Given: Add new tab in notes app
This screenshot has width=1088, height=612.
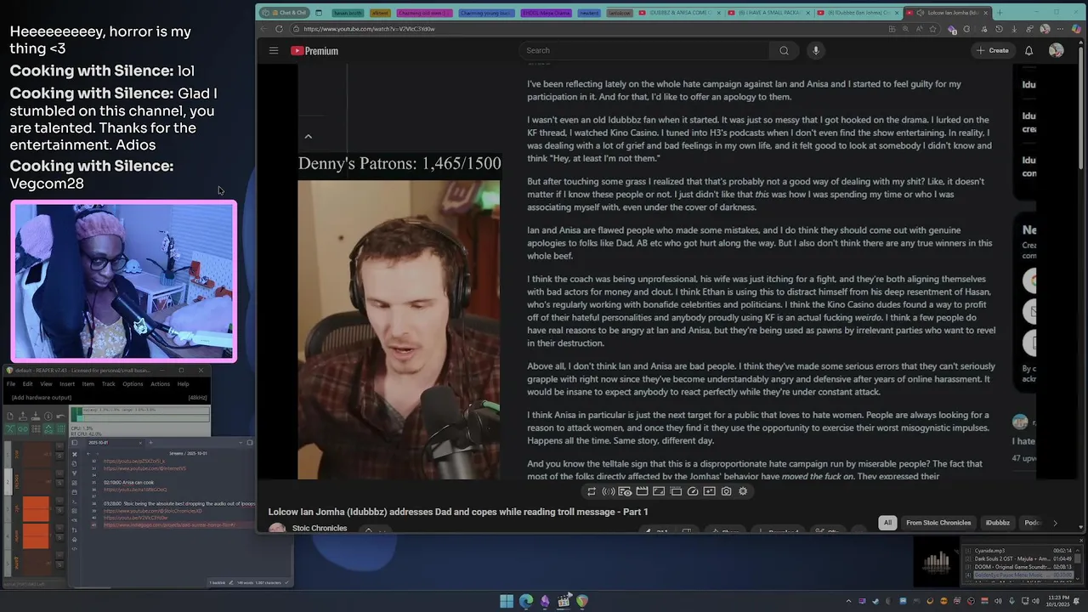Looking at the screenshot, I should (150, 443).
